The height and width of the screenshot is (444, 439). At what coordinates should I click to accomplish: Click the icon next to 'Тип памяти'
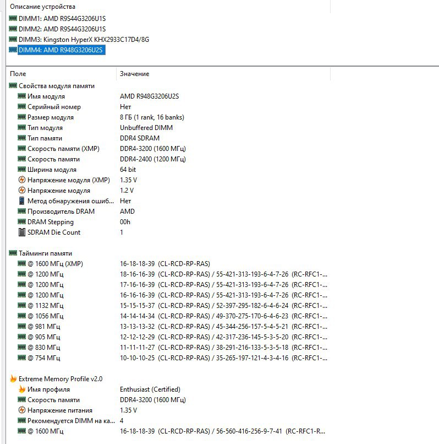(x=22, y=138)
